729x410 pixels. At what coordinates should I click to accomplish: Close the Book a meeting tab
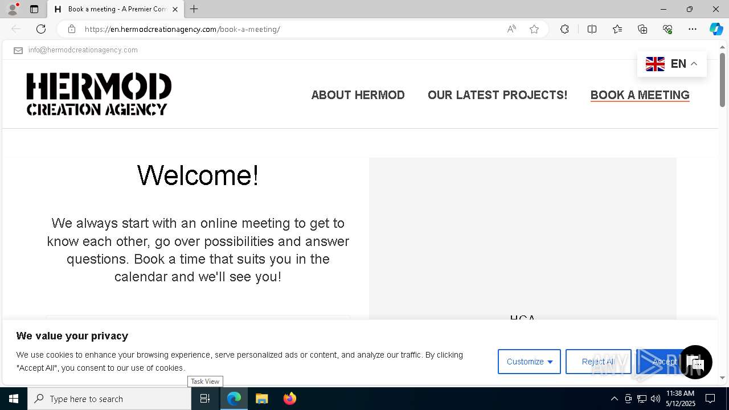(175, 9)
